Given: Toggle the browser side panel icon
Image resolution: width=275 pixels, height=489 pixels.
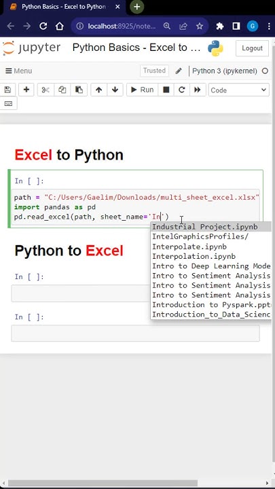Looking at the screenshot, I should pyautogui.click(x=236, y=26).
